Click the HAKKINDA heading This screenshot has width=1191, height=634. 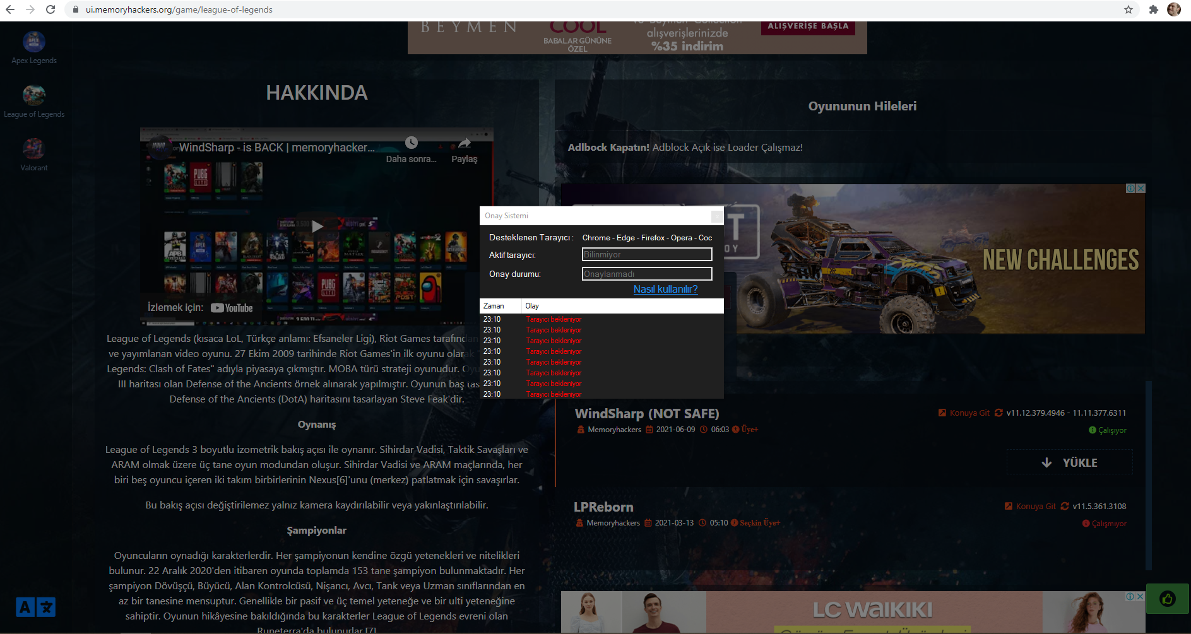pyautogui.click(x=317, y=93)
